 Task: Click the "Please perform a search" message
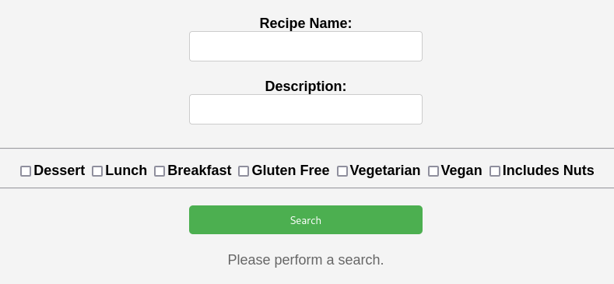coord(305,260)
